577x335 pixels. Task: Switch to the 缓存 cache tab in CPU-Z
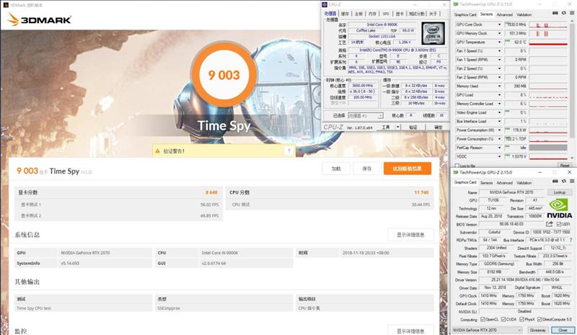[345, 14]
